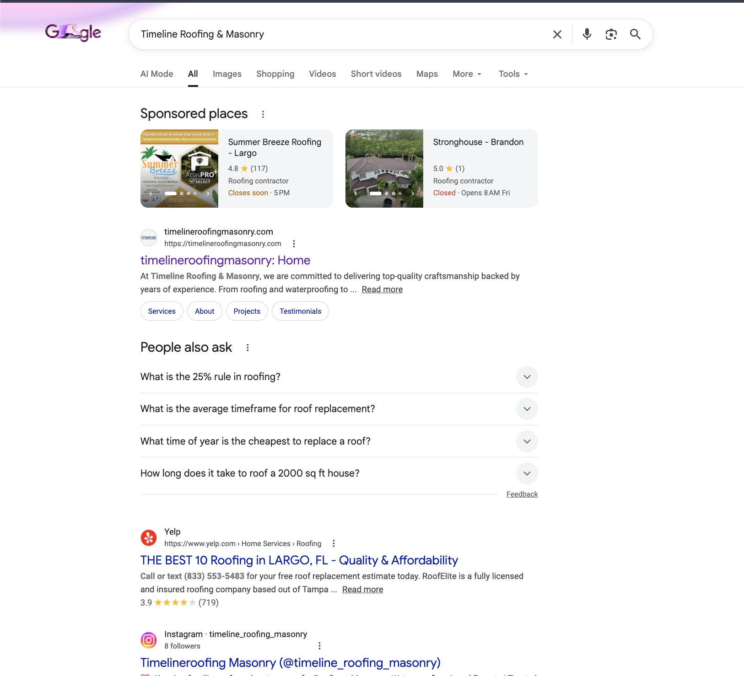Click the timelineroofingmasonry.com site favicon

(x=148, y=237)
